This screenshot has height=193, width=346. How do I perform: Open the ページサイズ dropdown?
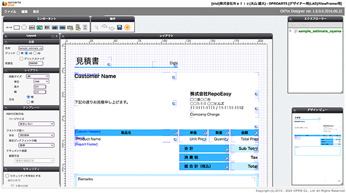tap(36, 123)
